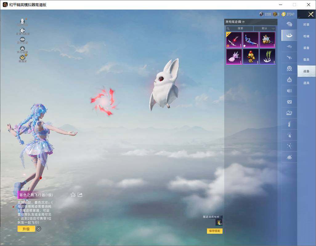Close the wardrobe with the X button
Viewport: 316px width, 246px height.
click(310, 14)
